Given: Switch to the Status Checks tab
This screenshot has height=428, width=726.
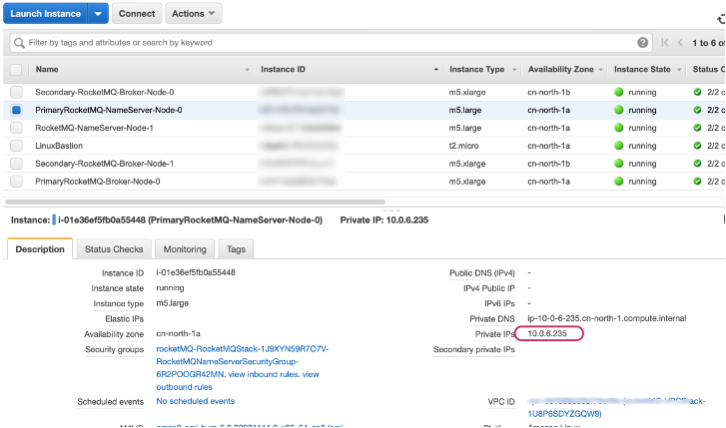Looking at the screenshot, I should [114, 249].
